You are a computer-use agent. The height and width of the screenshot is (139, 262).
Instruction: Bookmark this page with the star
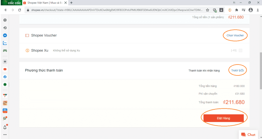tap(208, 10)
